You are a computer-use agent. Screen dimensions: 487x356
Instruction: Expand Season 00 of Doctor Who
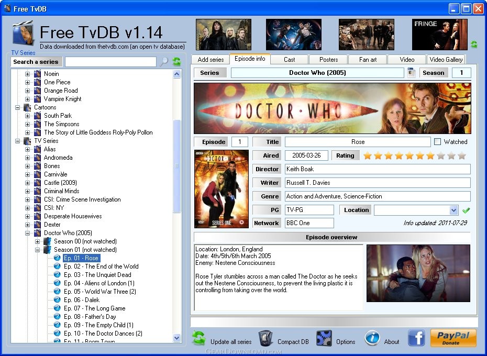pos(37,241)
